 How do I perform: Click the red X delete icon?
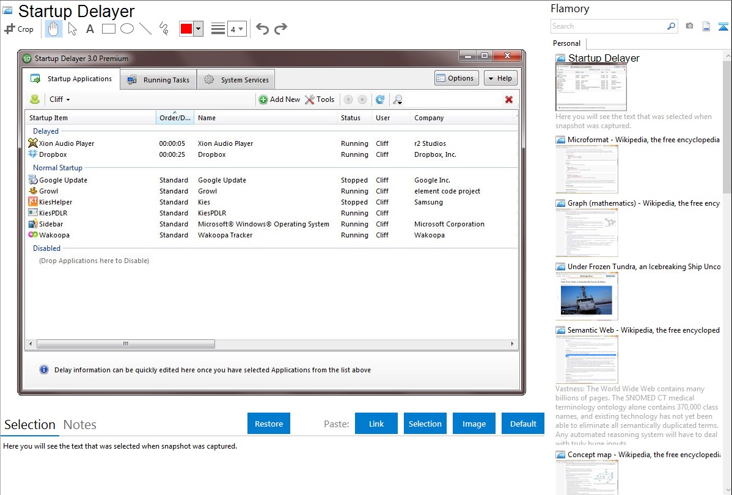pyautogui.click(x=509, y=99)
